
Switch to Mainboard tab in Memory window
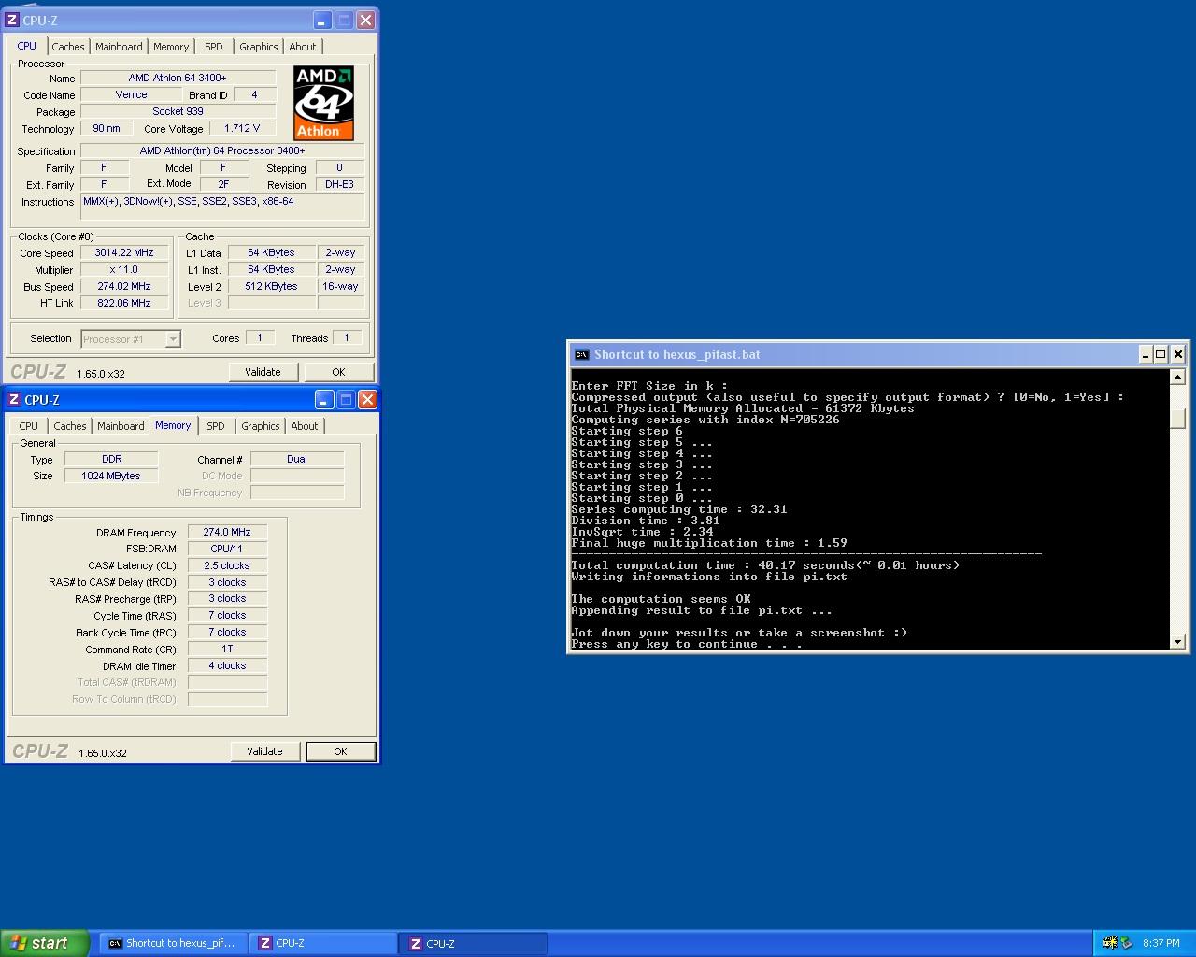click(121, 426)
